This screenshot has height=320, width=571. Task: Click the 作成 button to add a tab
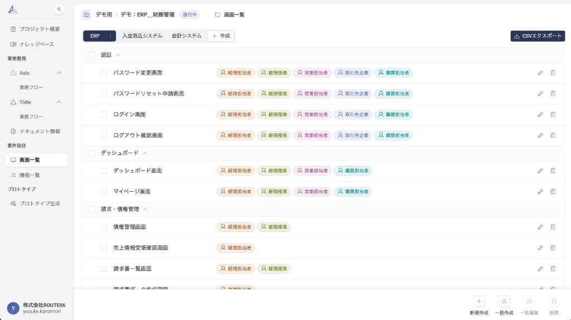point(221,36)
